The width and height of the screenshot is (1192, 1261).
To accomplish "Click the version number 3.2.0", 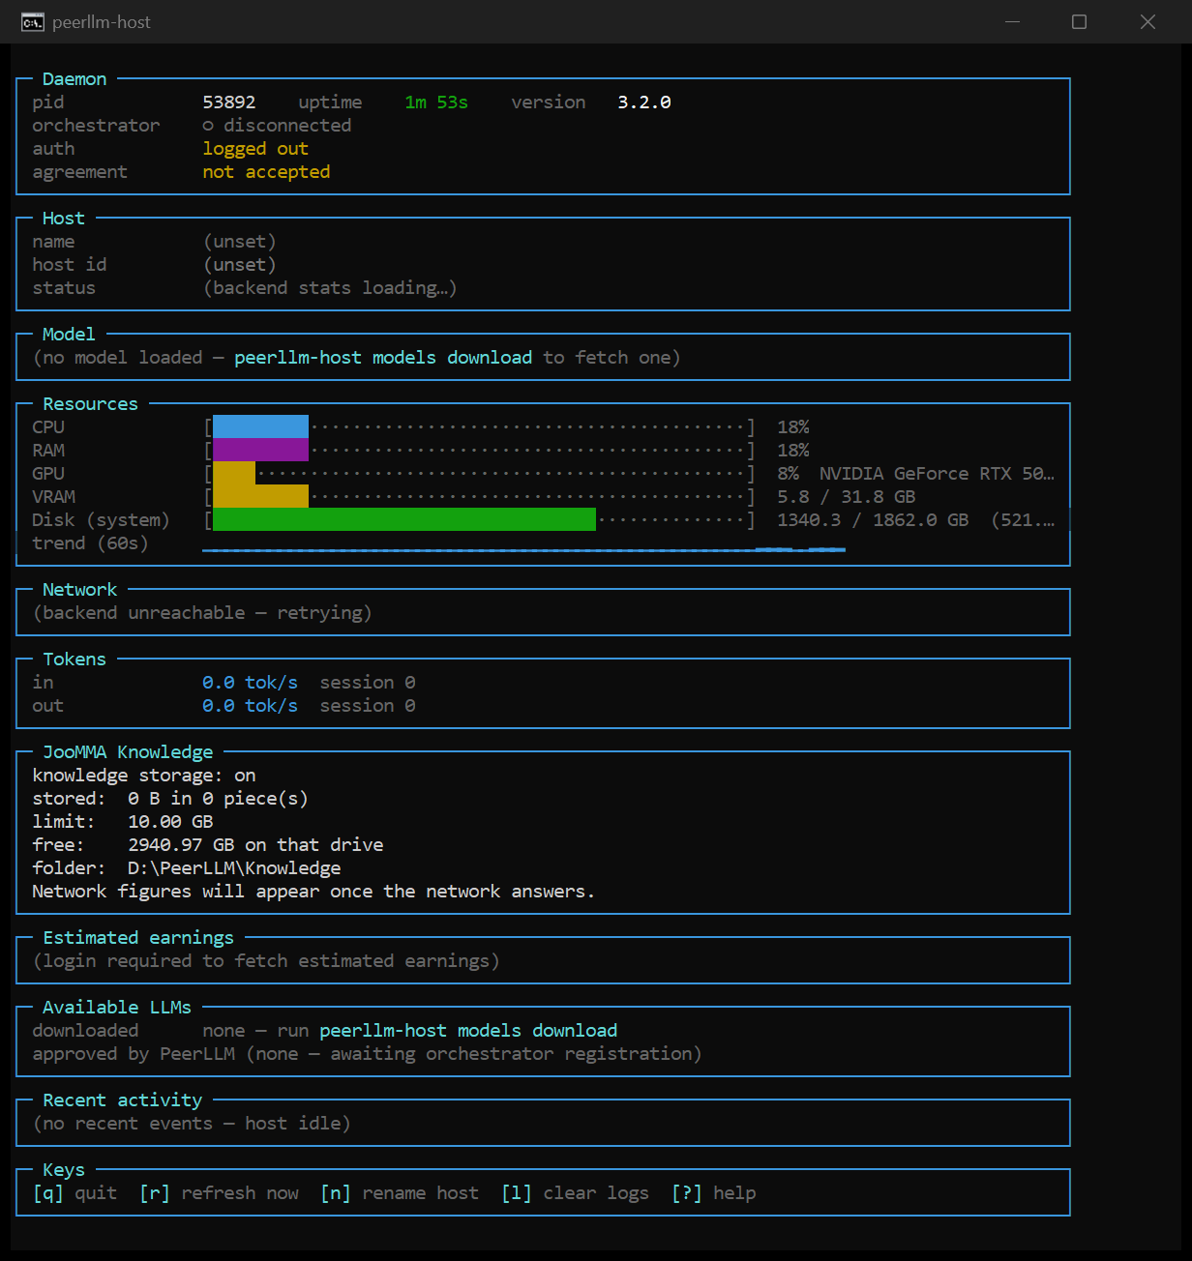I will click(x=644, y=103).
